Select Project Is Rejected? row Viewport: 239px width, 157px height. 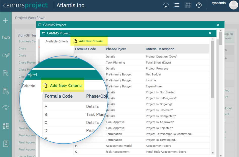point(141,128)
